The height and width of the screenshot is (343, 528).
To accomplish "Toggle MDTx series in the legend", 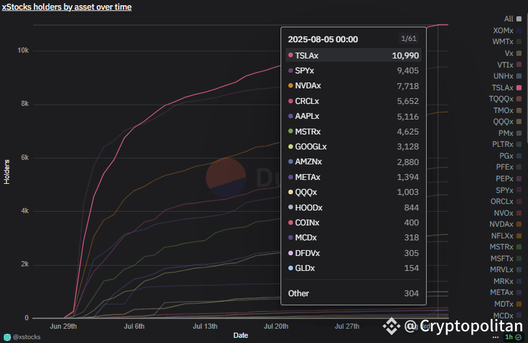I will point(508,304).
